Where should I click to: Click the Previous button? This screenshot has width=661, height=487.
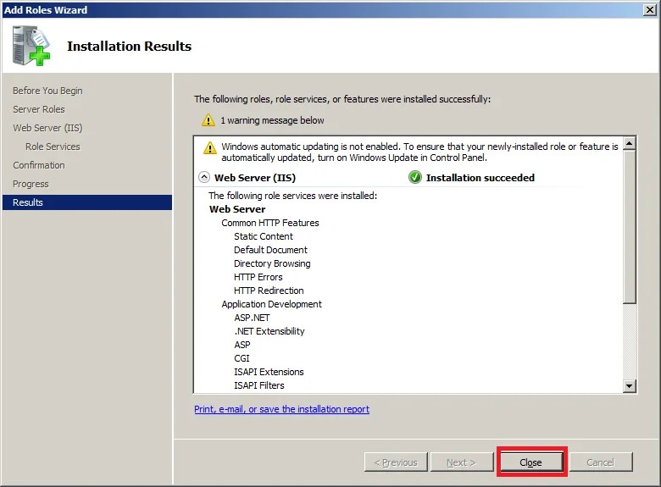click(396, 462)
